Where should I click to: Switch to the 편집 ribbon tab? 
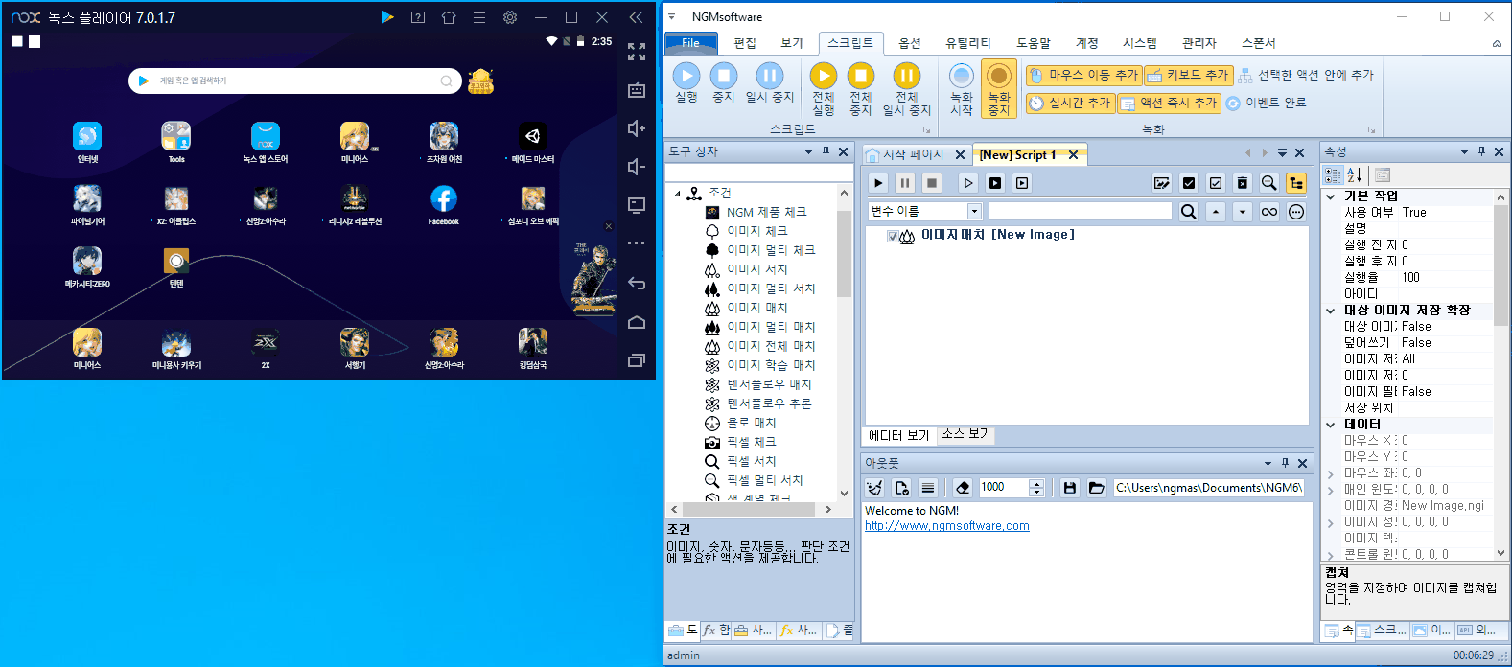(745, 43)
